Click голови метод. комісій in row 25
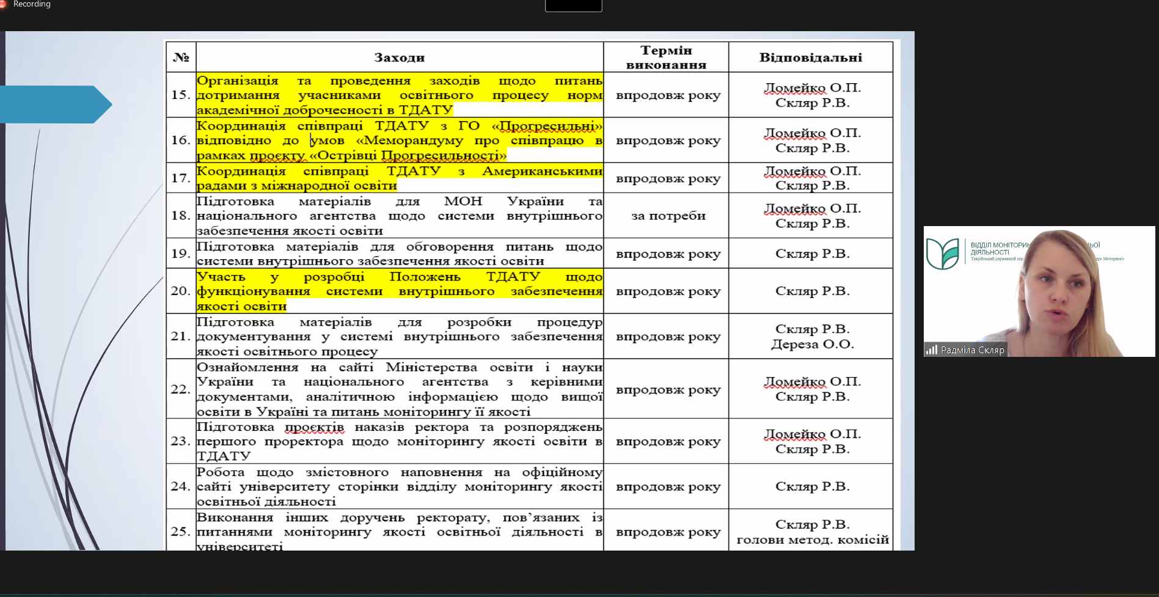This screenshot has width=1159, height=597. [812, 540]
